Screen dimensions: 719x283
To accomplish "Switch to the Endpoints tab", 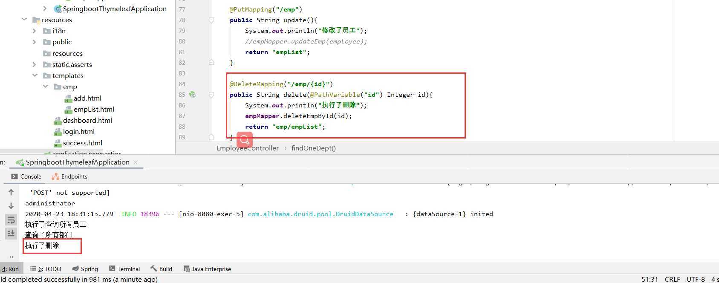I will (x=69, y=176).
